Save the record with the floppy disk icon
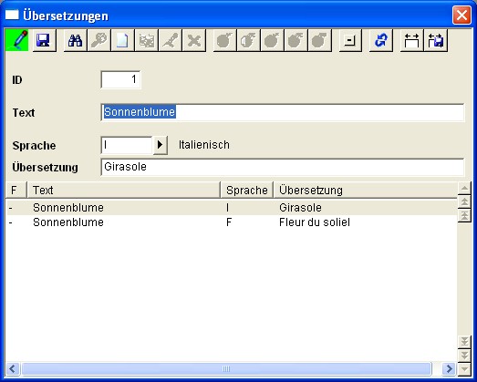The image size is (477, 382). (44, 40)
